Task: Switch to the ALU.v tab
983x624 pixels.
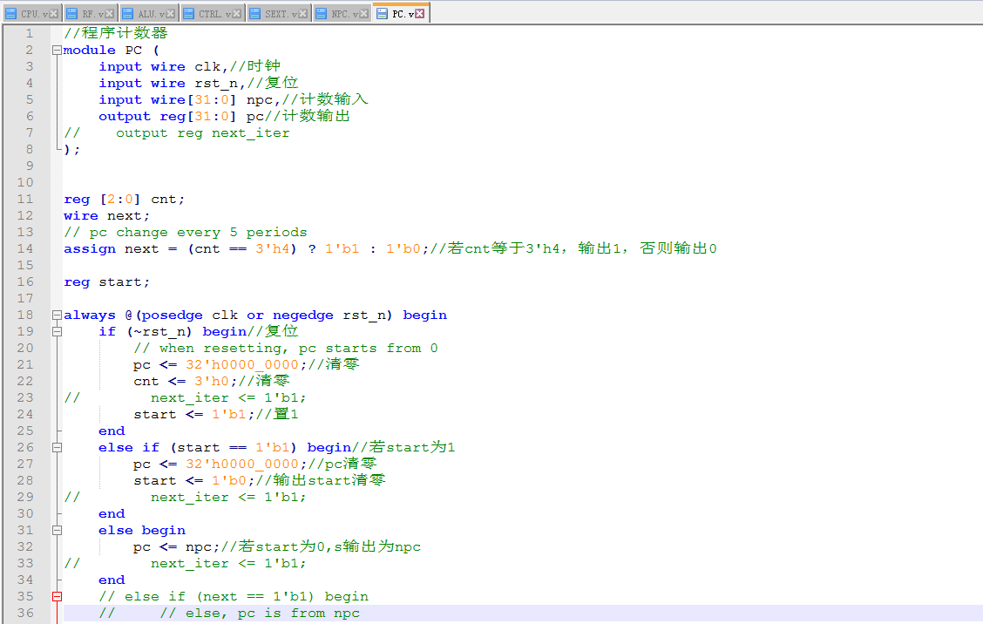Action: [148, 14]
